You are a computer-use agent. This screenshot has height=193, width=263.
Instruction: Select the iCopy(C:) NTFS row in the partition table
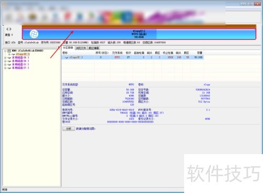click(133, 57)
